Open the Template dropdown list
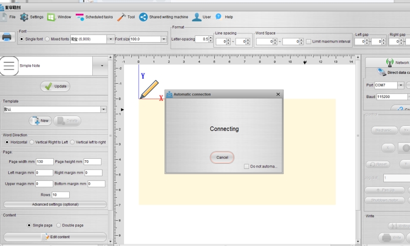This screenshot has width=410, height=246. point(104,109)
